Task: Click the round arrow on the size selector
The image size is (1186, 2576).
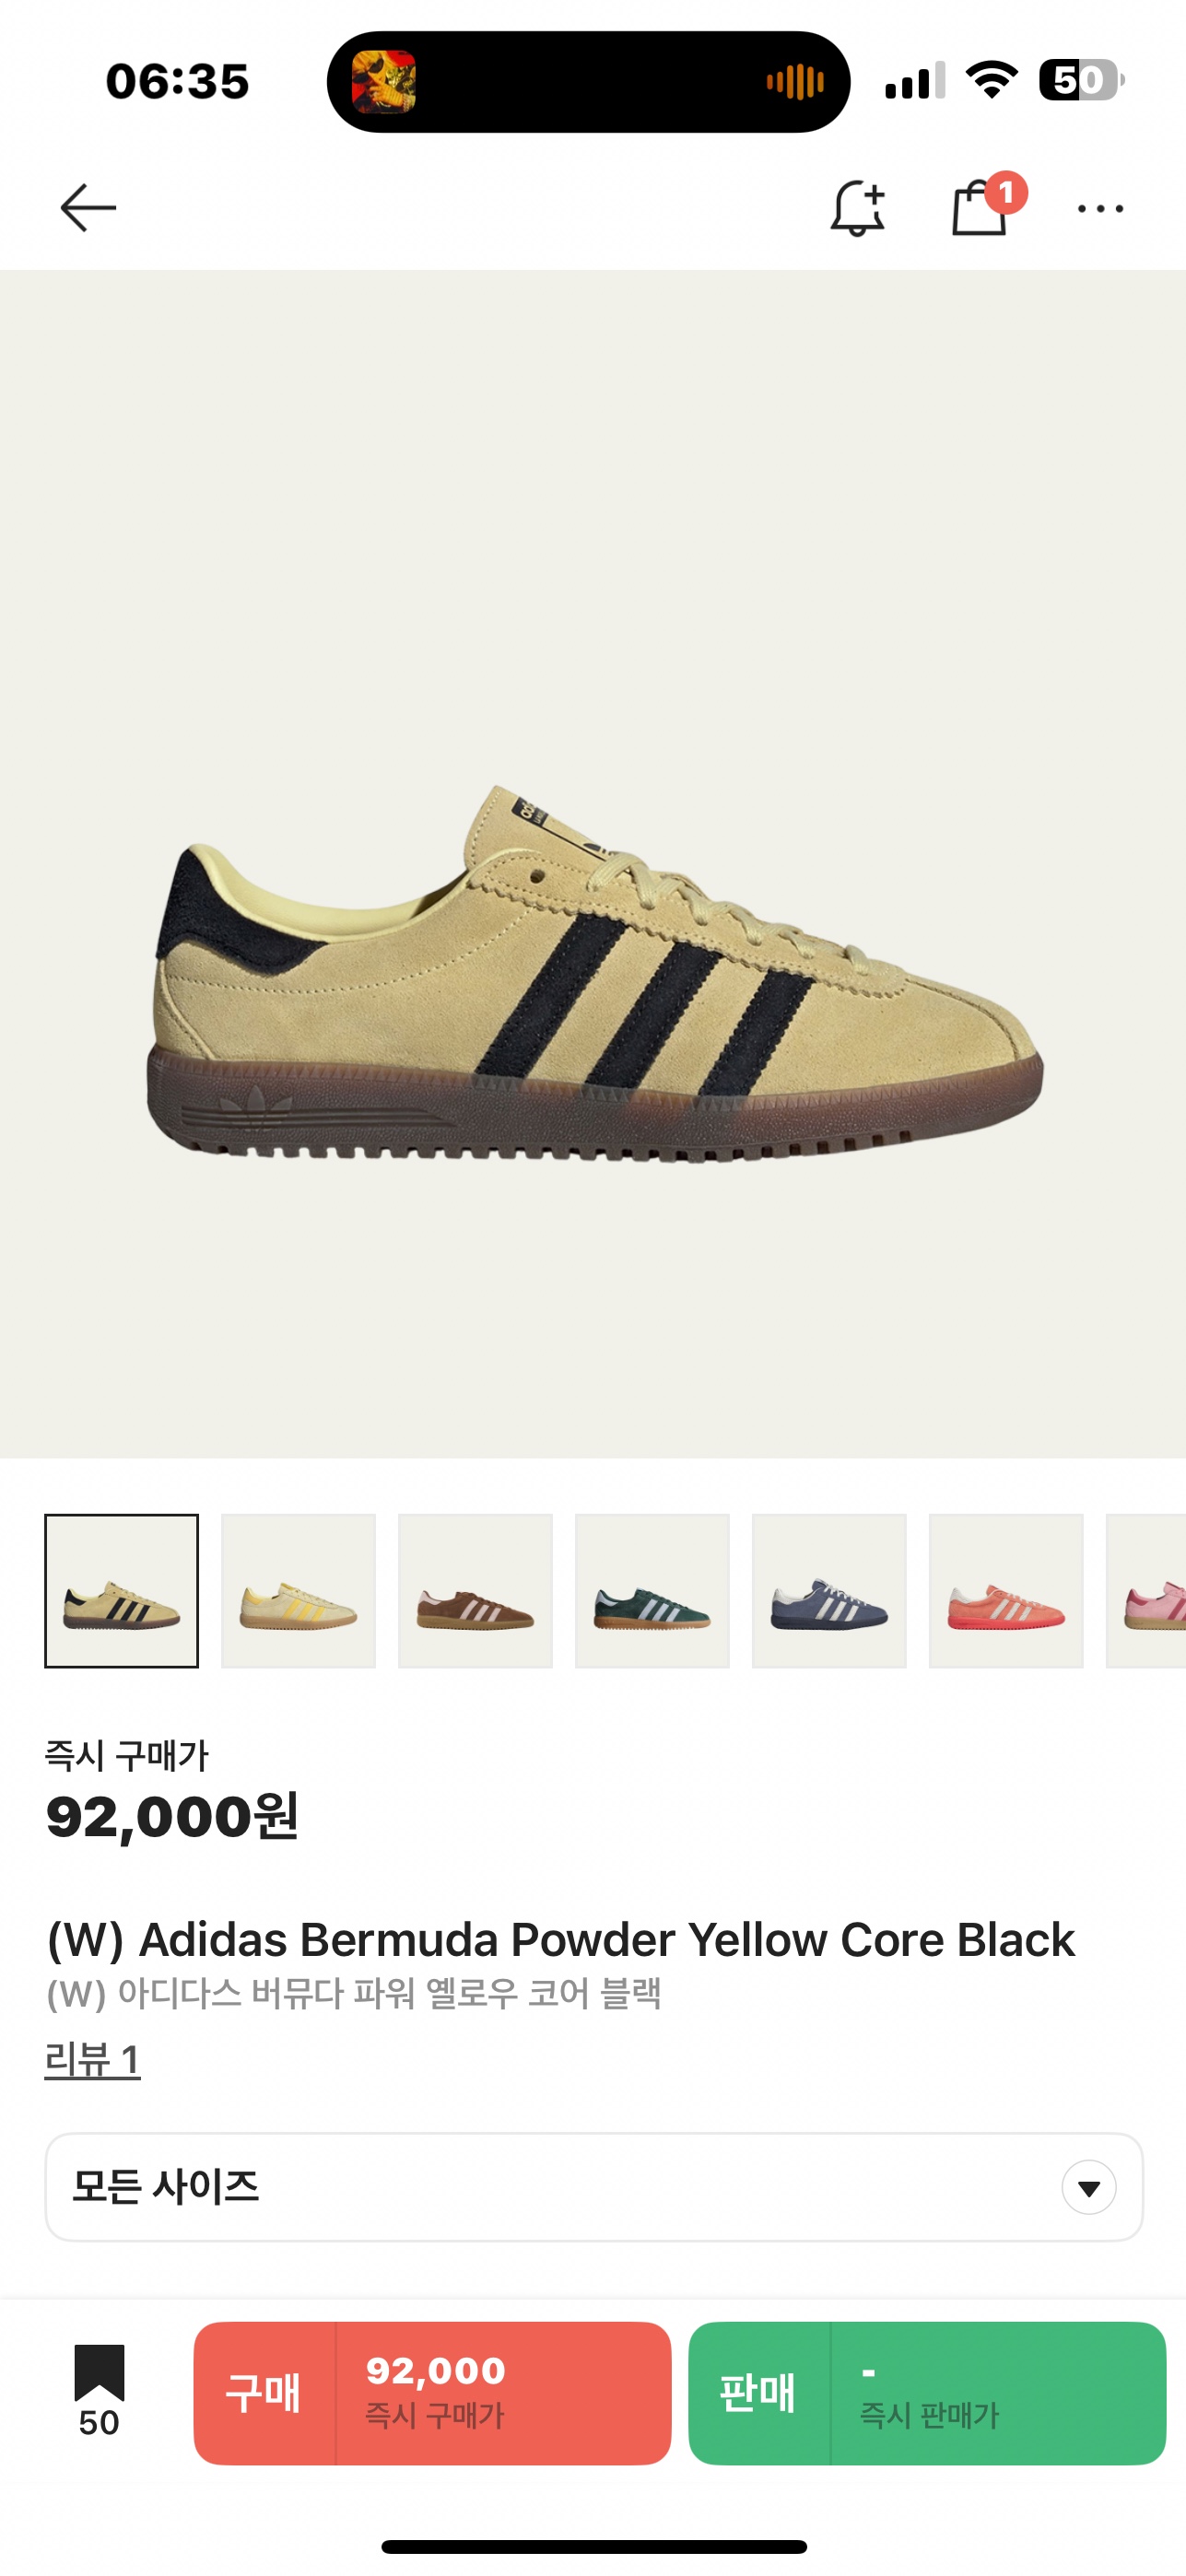Action: coord(1089,2188)
